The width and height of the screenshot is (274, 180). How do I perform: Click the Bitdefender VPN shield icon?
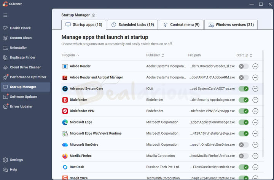[x=65, y=111]
